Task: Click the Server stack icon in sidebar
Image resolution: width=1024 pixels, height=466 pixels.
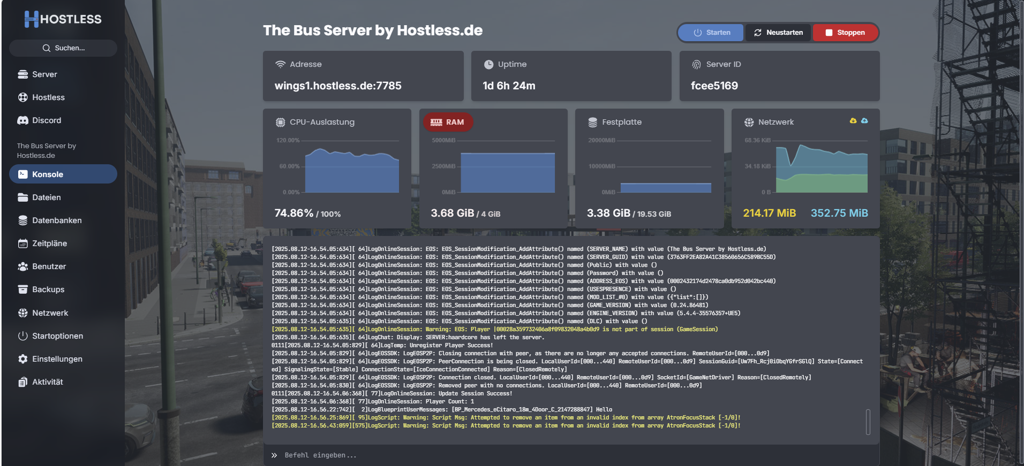Action: (23, 74)
